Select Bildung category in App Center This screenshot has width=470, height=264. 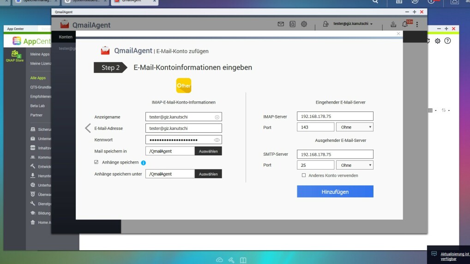point(41,213)
